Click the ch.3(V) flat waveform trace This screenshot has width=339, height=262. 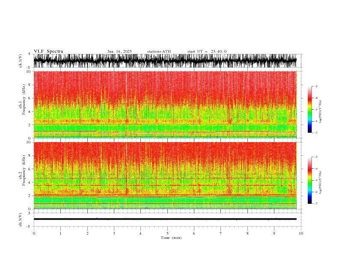(x=165, y=219)
